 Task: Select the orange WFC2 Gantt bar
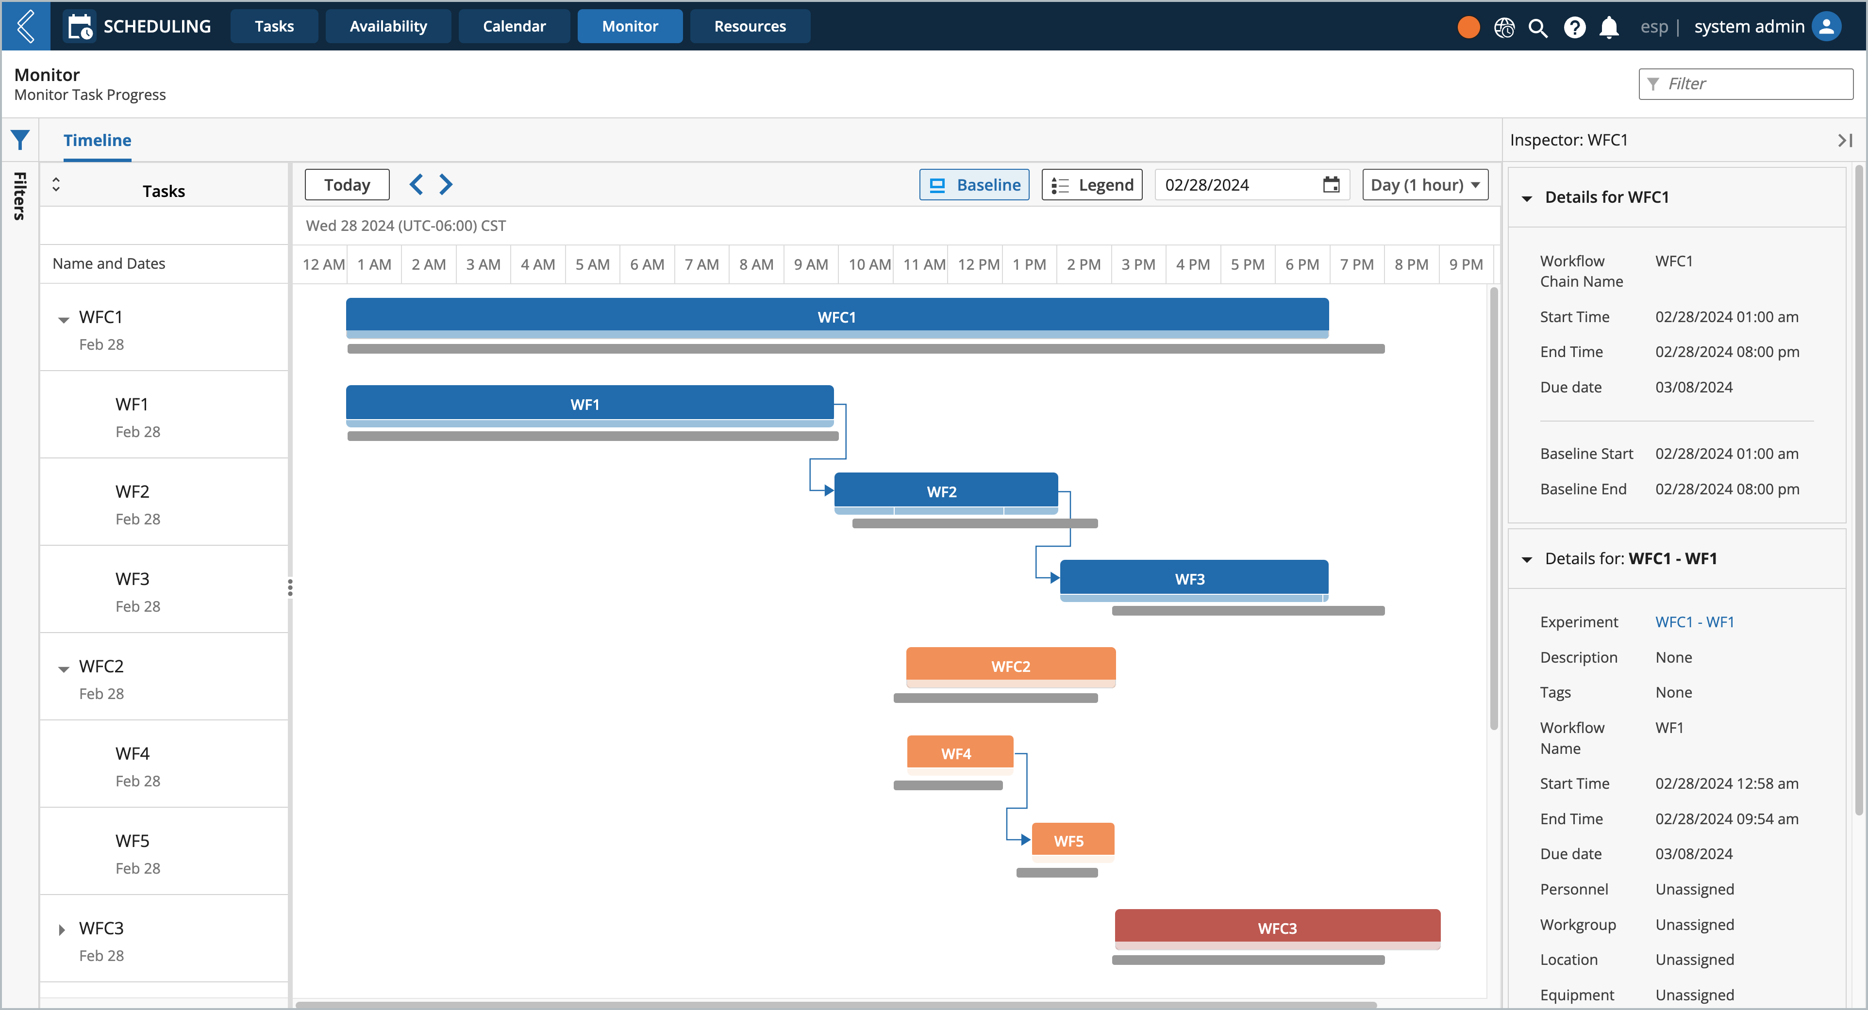tap(1010, 667)
